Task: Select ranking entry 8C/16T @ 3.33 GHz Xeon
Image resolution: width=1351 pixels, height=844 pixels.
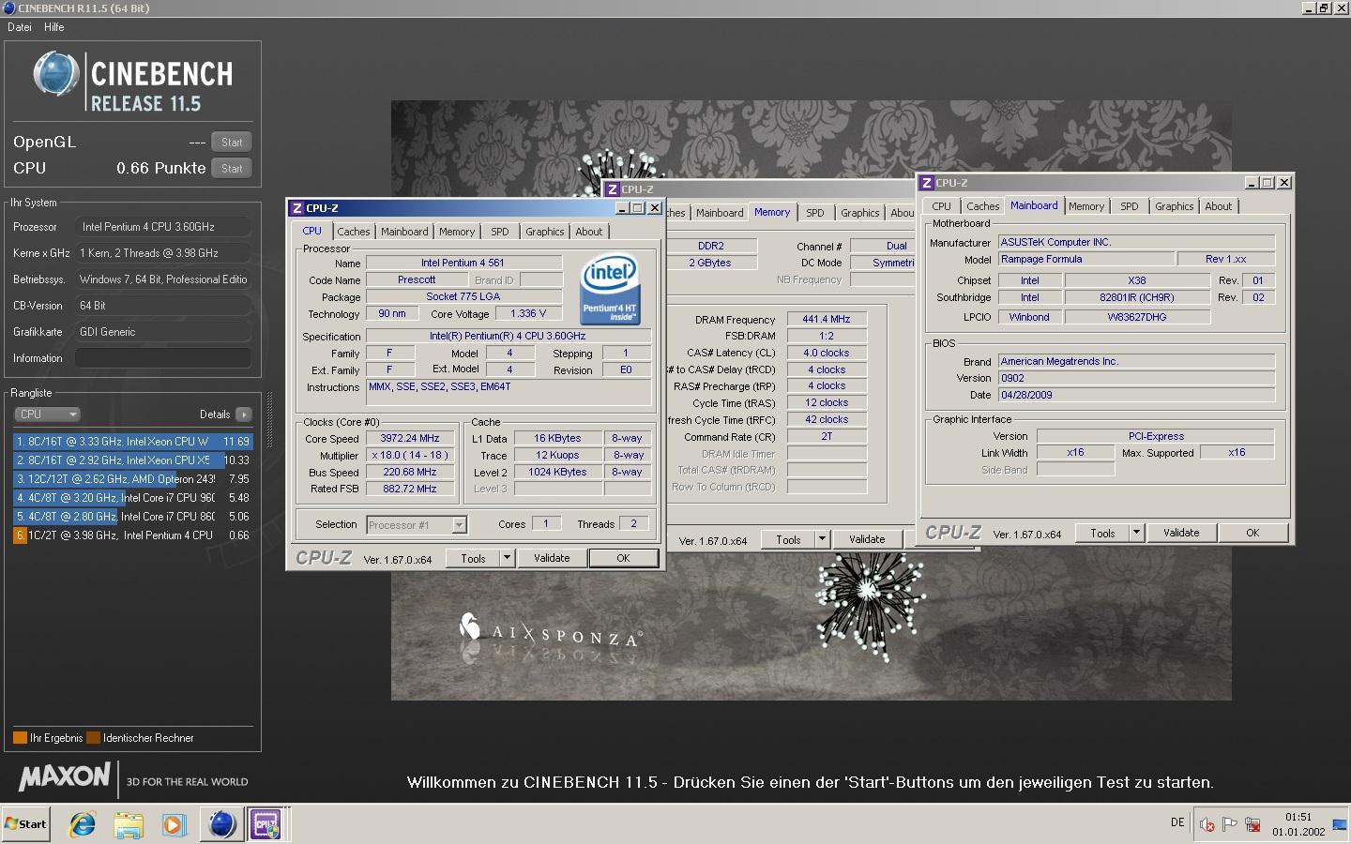Action: click(x=132, y=442)
